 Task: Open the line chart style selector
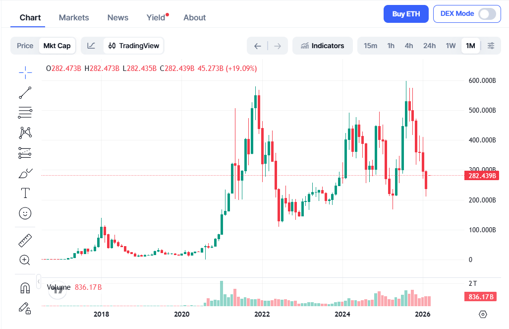pyautogui.click(x=91, y=45)
